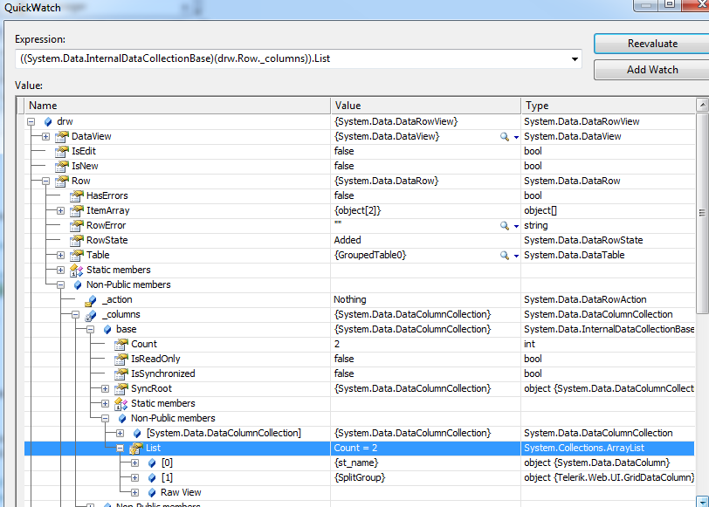Click the field icon beside _action
Screen dimensions: 709x507
pyautogui.click(x=91, y=299)
